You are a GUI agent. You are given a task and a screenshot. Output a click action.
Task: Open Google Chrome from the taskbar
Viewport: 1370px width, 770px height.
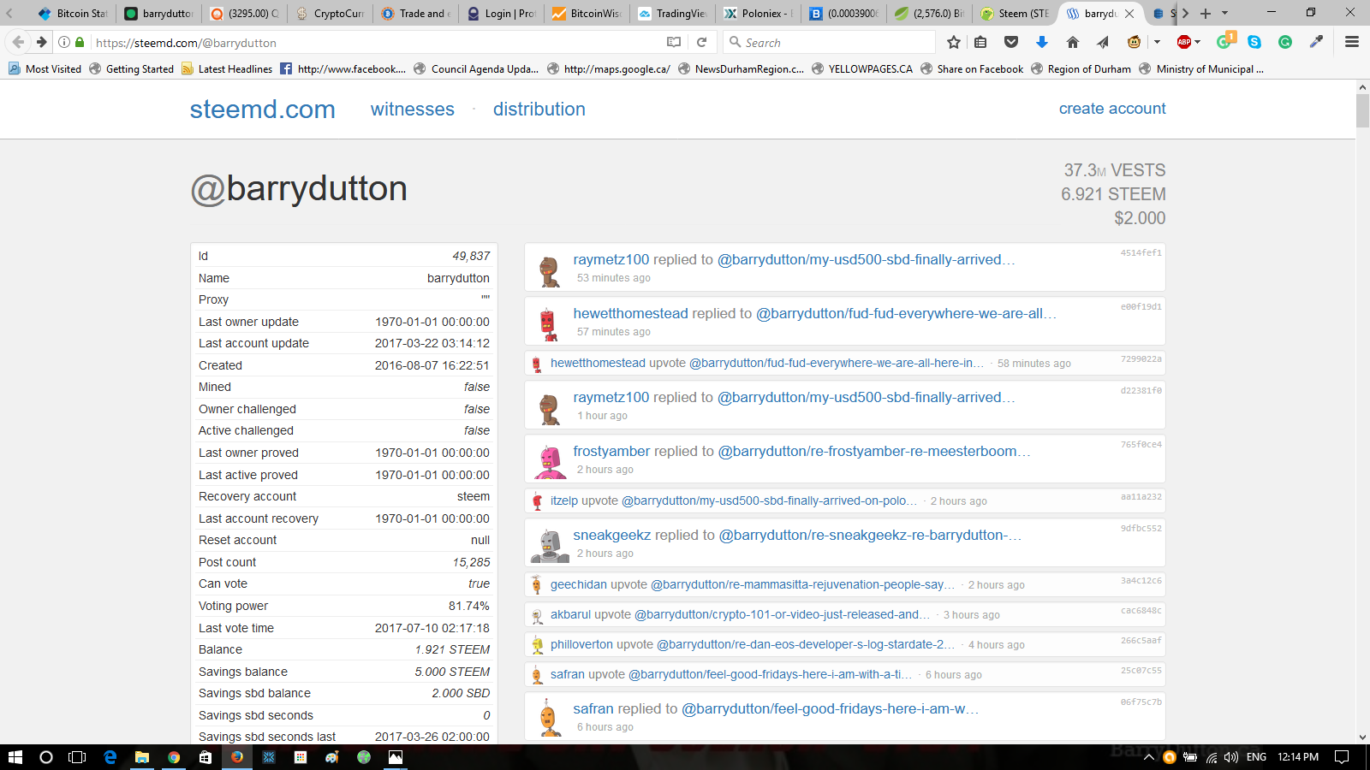point(174,757)
